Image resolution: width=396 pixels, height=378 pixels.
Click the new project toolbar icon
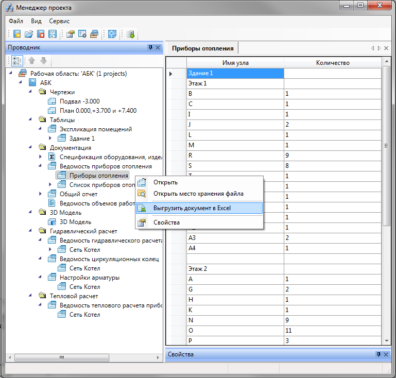tap(17, 34)
